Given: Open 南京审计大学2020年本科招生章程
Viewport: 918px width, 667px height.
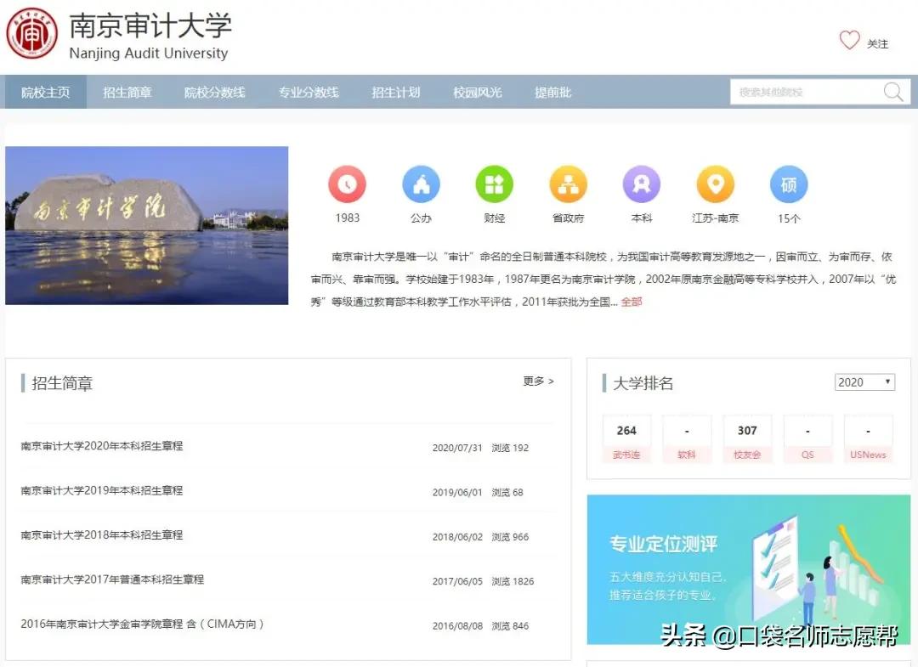Looking at the screenshot, I should tap(102, 446).
